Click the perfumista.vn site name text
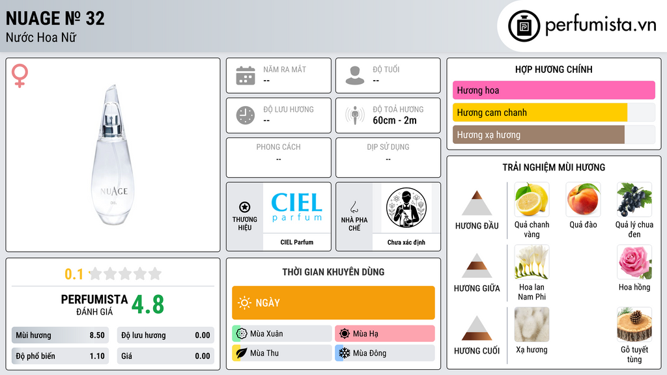Viewport: 667px width, 375px height. (x=601, y=25)
